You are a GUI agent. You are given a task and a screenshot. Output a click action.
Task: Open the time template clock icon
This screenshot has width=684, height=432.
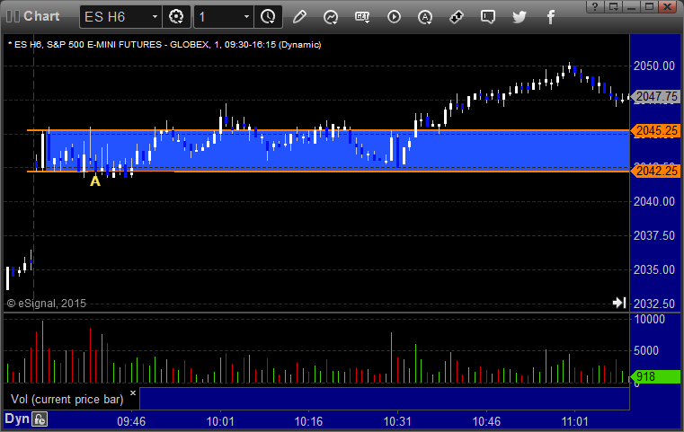(x=268, y=17)
